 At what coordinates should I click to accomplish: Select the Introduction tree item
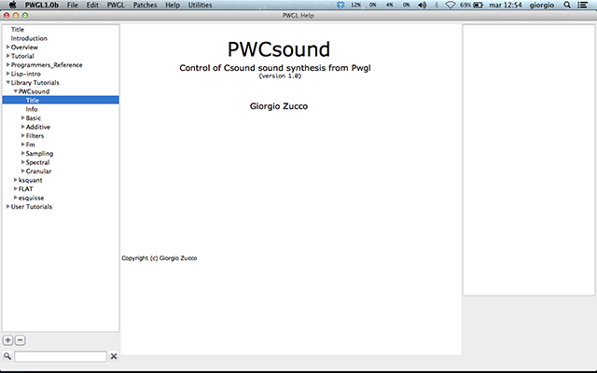pos(29,38)
